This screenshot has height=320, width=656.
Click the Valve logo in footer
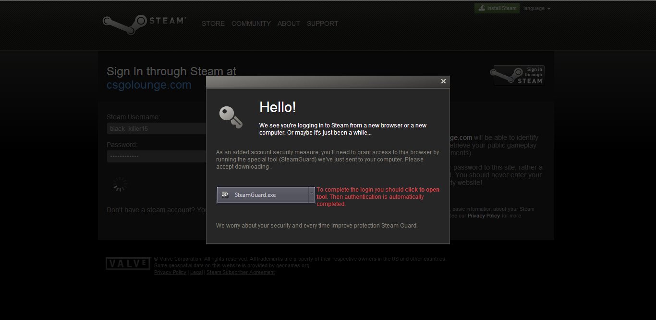pyautogui.click(x=128, y=263)
